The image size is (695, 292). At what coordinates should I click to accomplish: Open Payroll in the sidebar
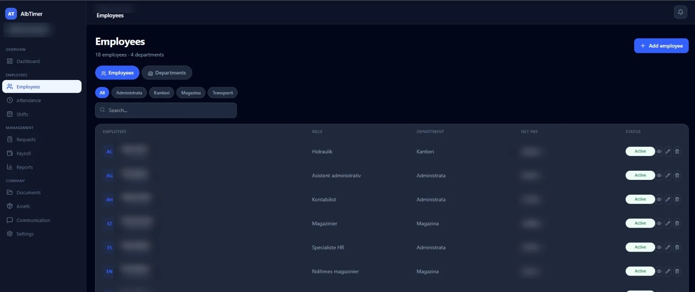click(x=42, y=153)
